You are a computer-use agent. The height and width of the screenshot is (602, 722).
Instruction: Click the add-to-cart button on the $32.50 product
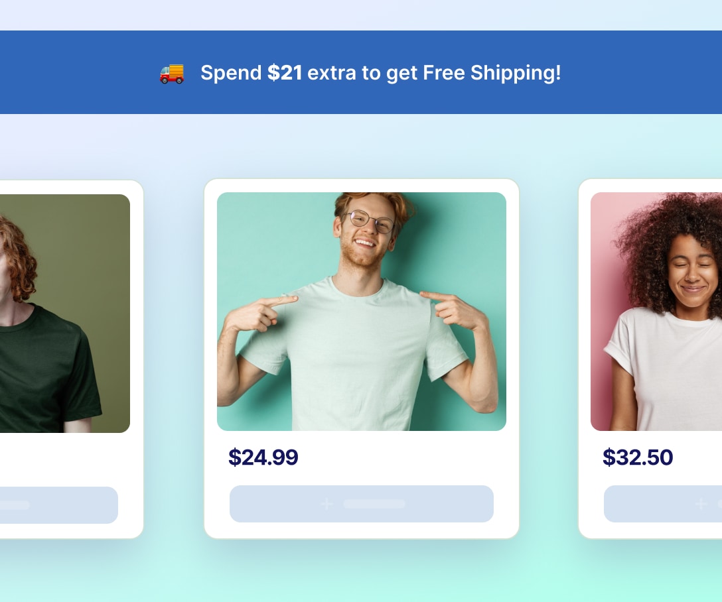coord(663,505)
